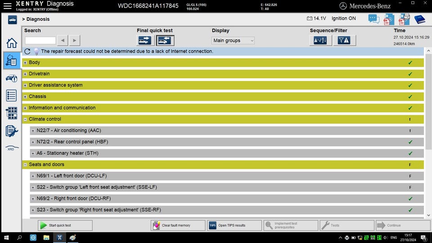Click the ENG language indicator
This screenshot has width=432, height=243.
394,238
